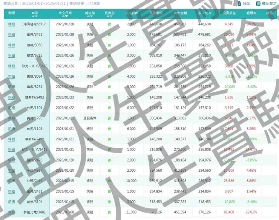Click the 53,492 profit value

click(x=229, y=149)
